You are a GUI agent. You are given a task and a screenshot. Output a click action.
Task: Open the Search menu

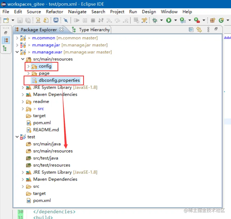click(x=98, y=12)
